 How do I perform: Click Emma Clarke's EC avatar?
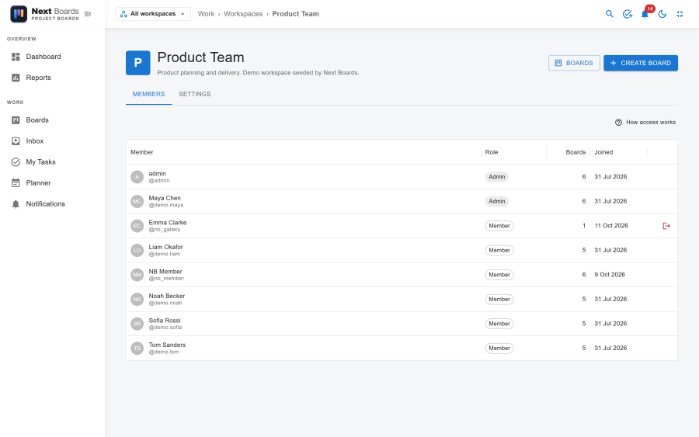click(x=137, y=226)
